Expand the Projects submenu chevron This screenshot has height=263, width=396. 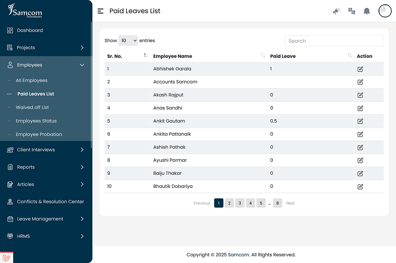pyautogui.click(x=82, y=48)
